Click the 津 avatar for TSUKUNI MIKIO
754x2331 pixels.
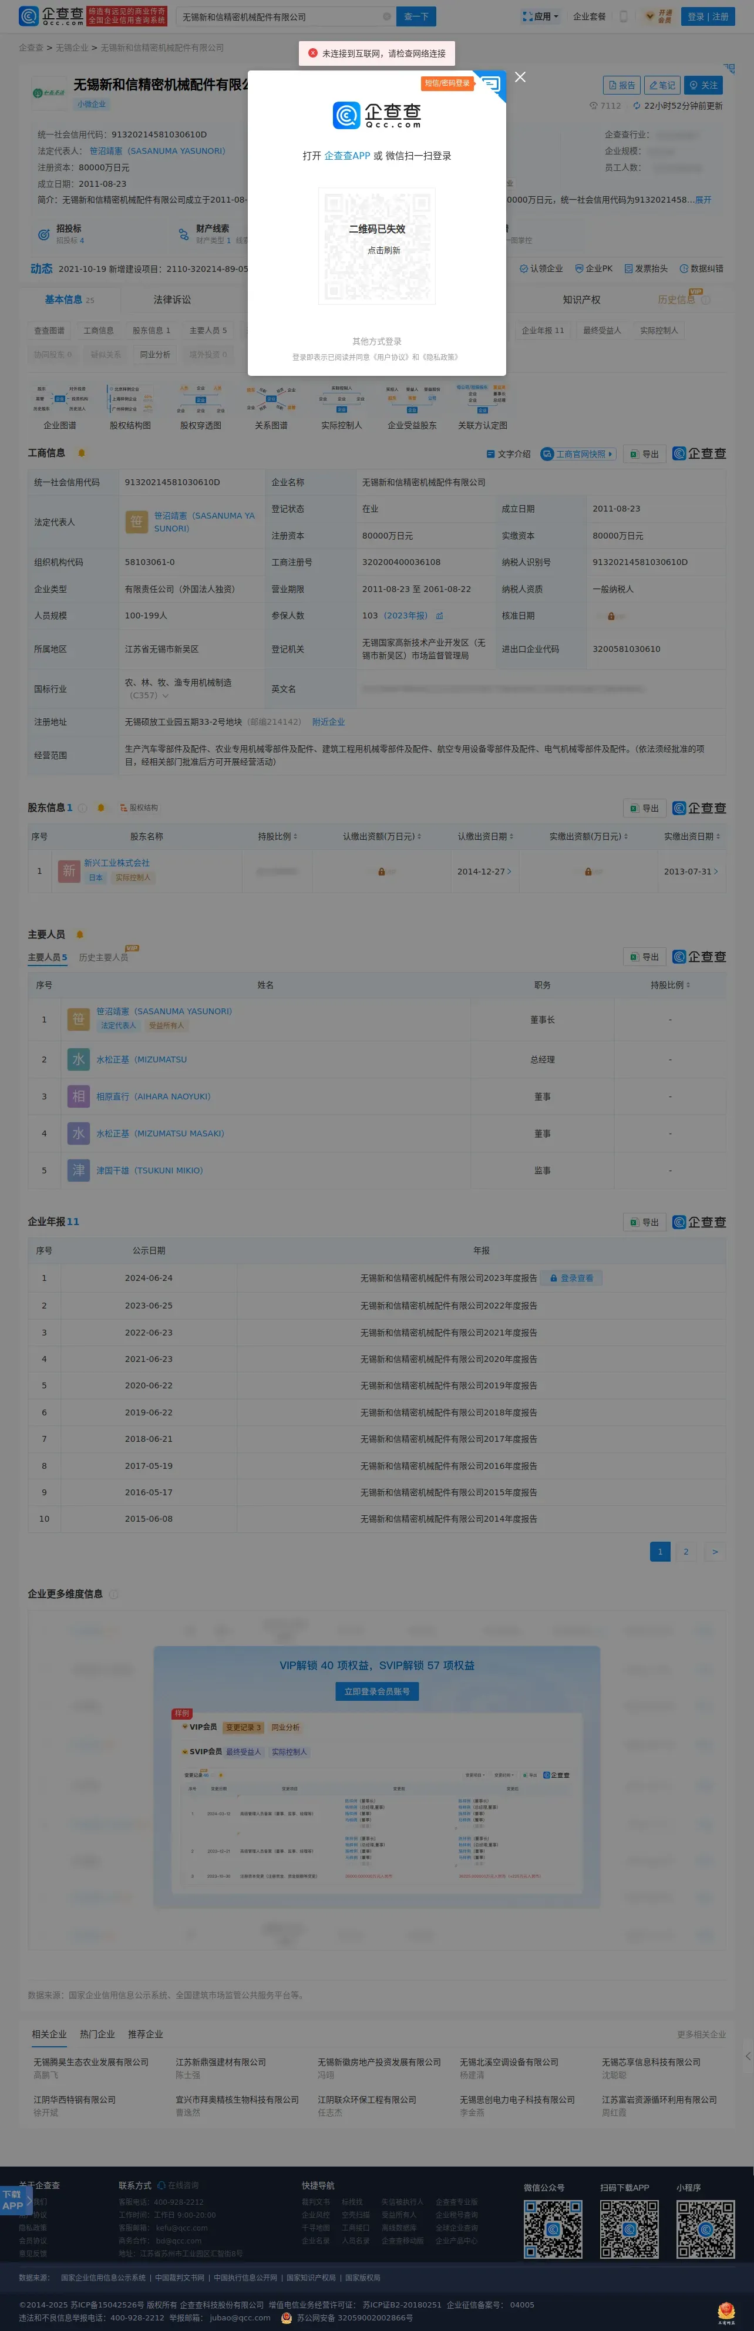[x=79, y=1171]
